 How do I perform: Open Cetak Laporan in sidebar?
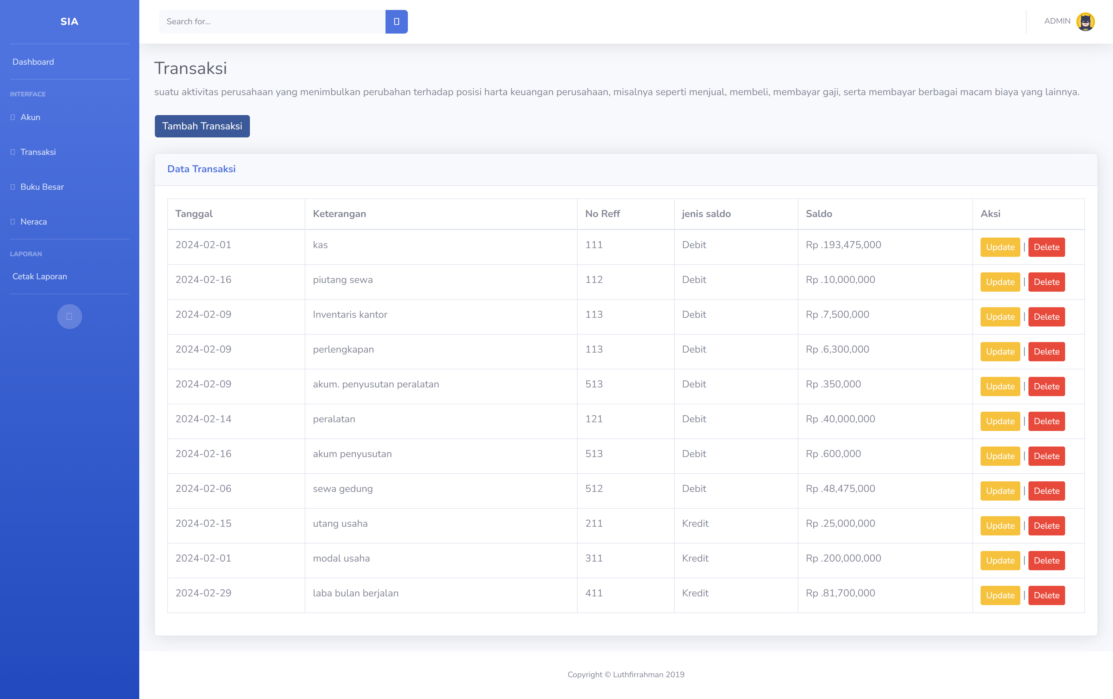(x=40, y=276)
